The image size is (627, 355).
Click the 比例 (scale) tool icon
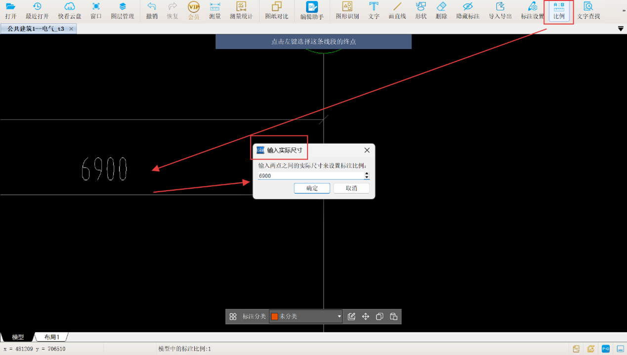(559, 10)
